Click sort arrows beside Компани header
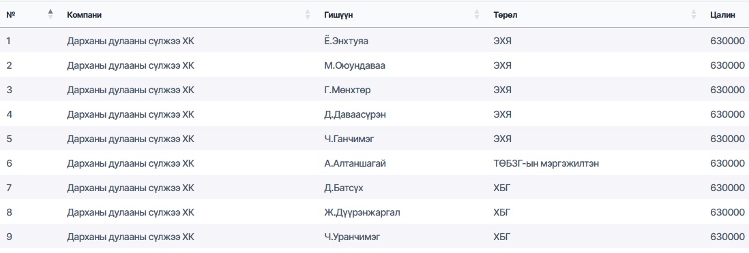This screenshot has width=749, height=253. tap(308, 15)
